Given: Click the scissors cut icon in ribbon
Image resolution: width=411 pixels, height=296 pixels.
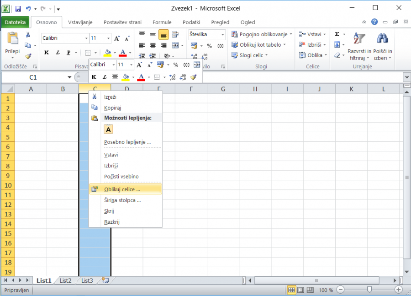Looking at the screenshot, I should [x=28, y=35].
